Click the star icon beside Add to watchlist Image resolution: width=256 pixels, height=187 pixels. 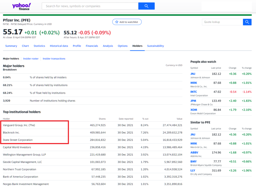click(x=116, y=22)
